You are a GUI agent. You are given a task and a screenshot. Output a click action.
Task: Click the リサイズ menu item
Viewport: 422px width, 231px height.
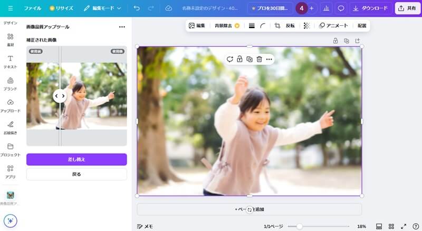[61, 8]
